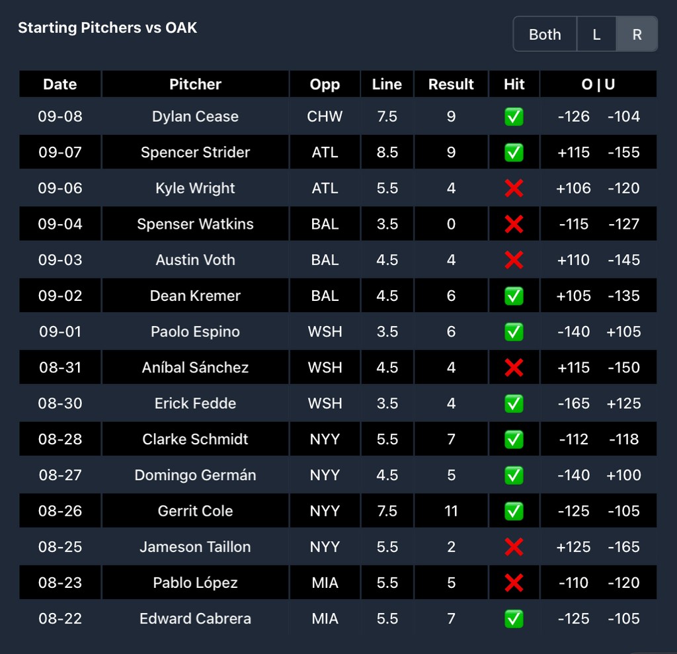Image resolution: width=677 pixels, height=654 pixels.
Task: Click Erick Fedde under odds +125
Action: [623, 403]
